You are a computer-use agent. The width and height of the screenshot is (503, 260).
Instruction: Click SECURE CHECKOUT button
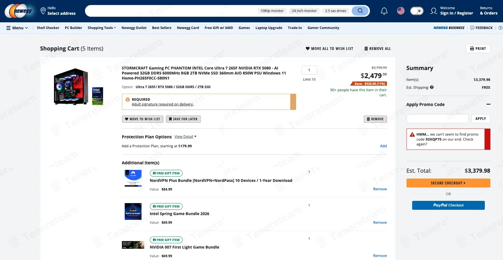448,183
